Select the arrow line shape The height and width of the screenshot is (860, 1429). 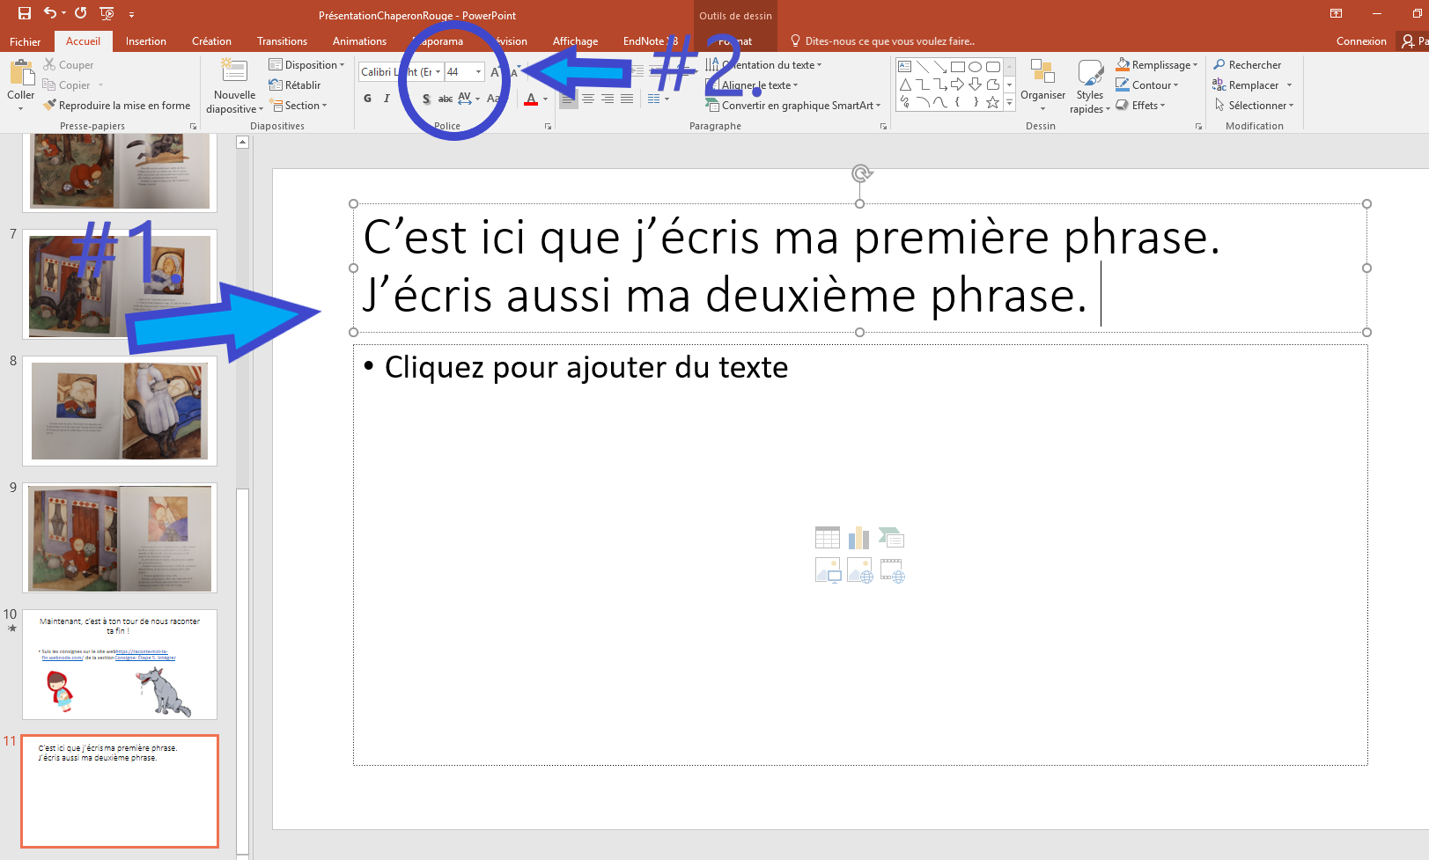coord(940,67)
